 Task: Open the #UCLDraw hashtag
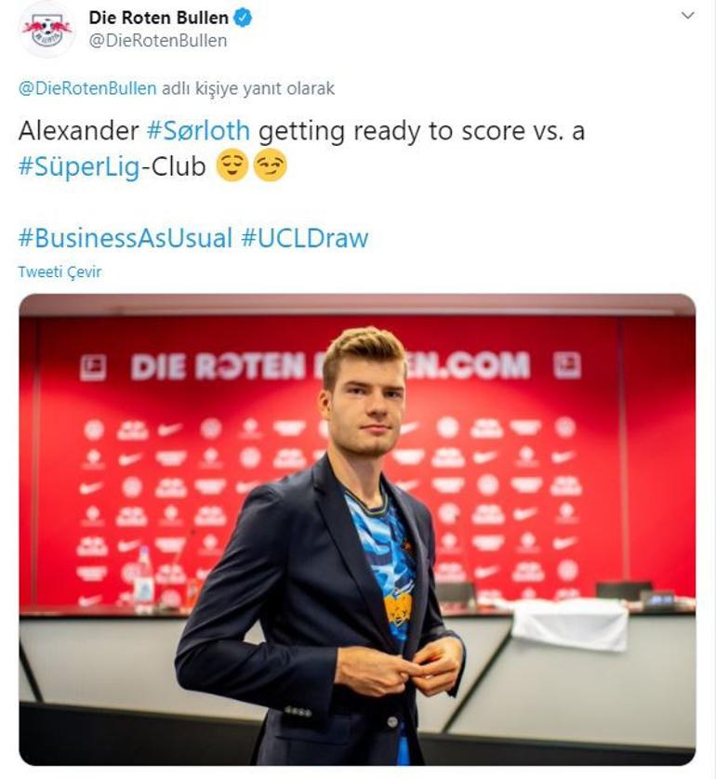305,238
